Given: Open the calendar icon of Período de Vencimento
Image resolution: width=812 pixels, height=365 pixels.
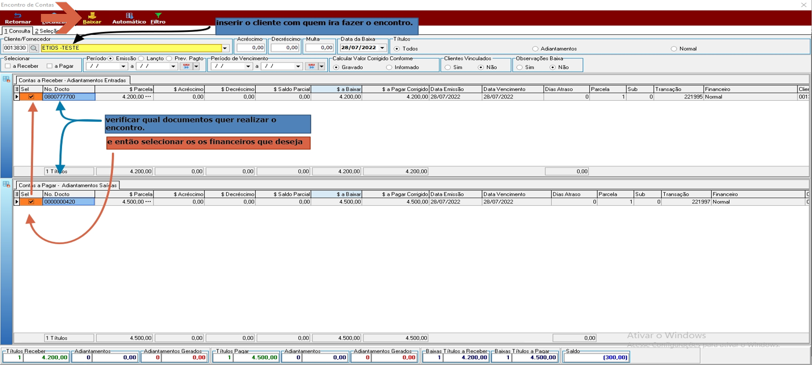Looking at the screenshot, I should 311,67.
